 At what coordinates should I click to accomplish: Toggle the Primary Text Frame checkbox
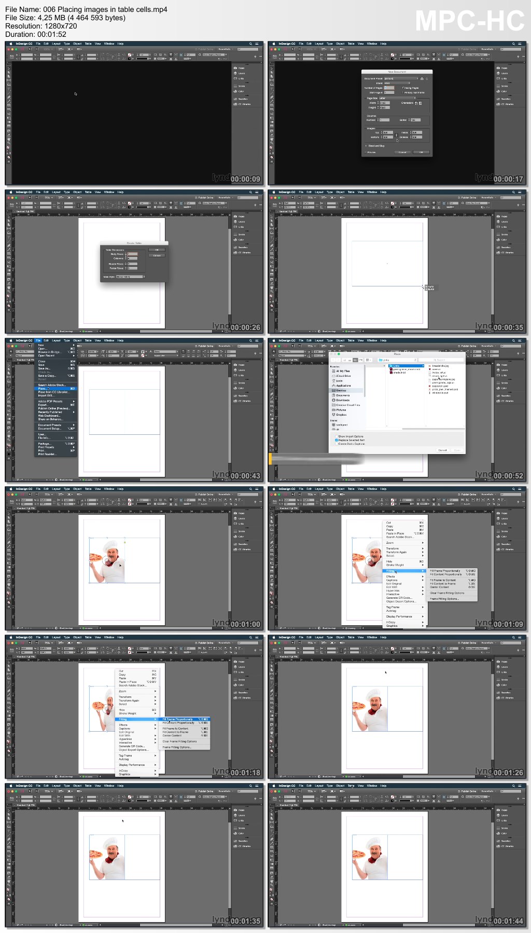tap(403, 92)
